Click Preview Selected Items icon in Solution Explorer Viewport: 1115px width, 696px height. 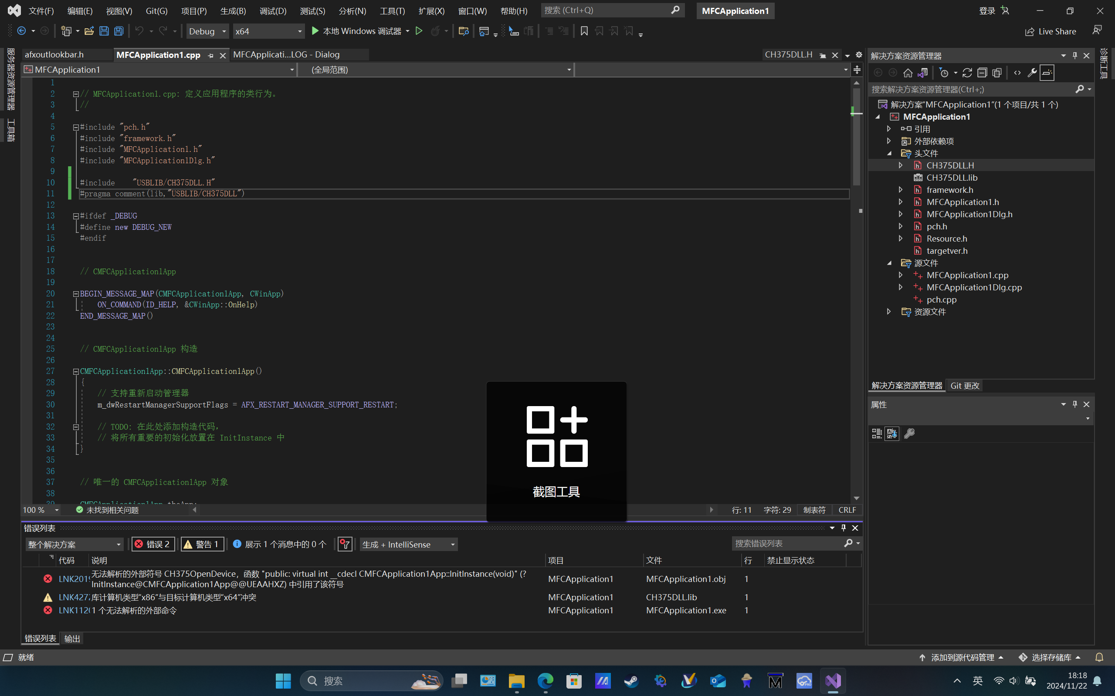tap(1047, 73)
